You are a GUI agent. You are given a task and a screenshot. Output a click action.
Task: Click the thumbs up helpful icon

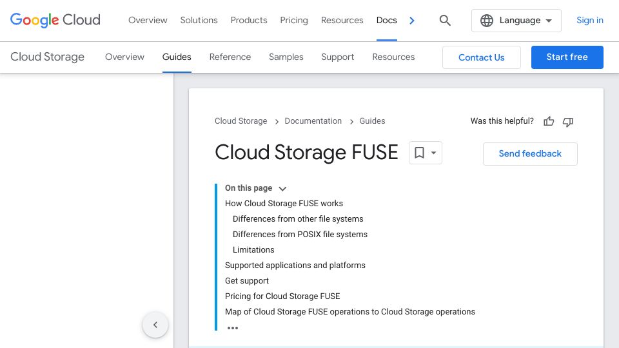tap(549, 122)
